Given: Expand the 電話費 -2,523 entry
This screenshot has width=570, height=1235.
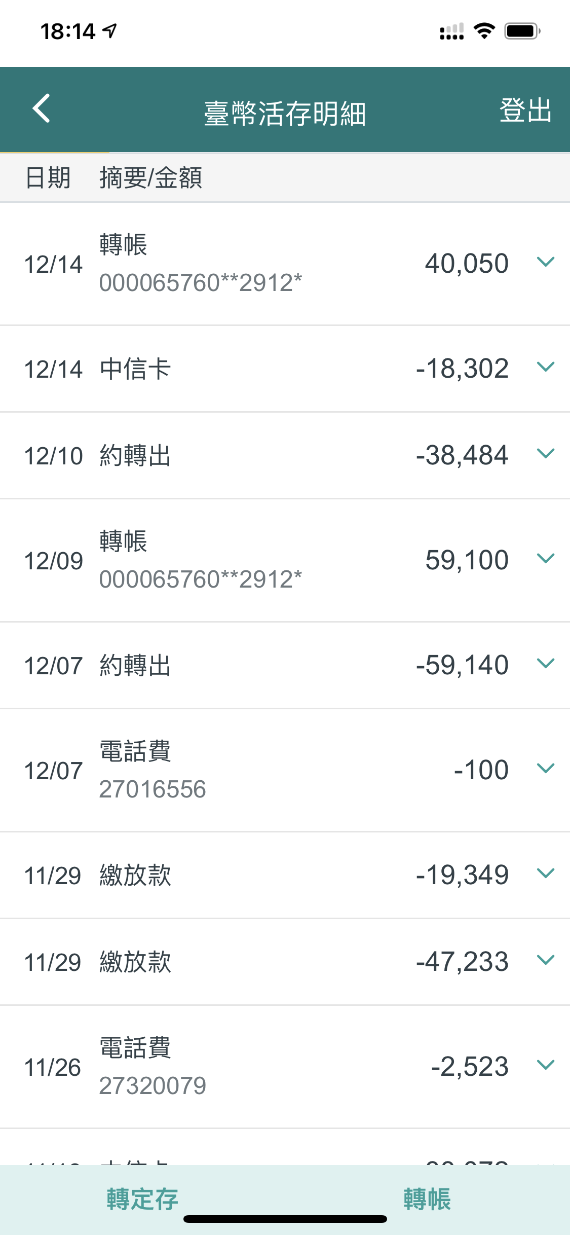Looking at the screenshot, I should (x=546, y=1065).
